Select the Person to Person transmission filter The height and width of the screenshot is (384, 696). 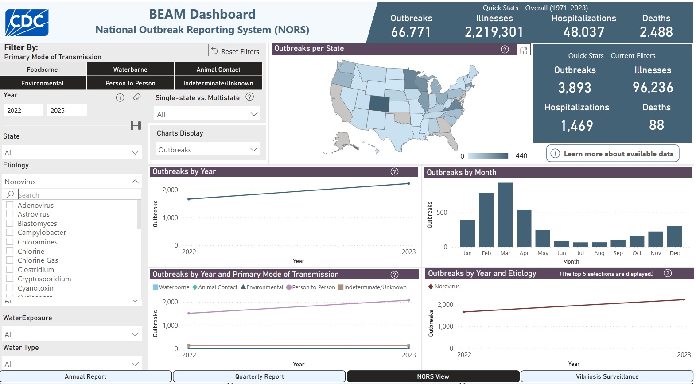click(130, 83)
